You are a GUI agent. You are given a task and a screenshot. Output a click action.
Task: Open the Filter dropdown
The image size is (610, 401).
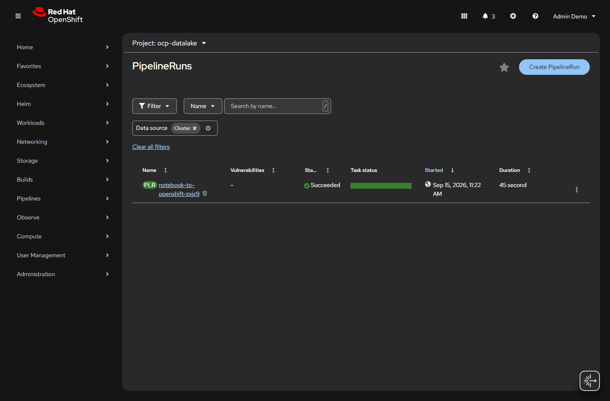point(155,106)
